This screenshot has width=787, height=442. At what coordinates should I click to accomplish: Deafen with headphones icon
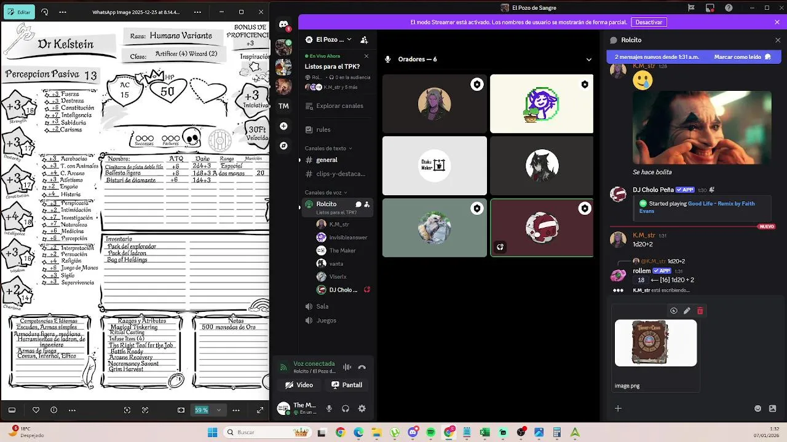point(346,408)
